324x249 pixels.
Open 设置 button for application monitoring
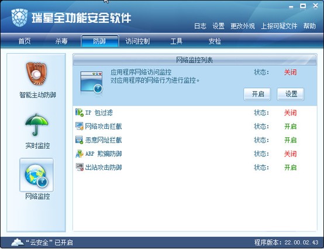click(x=291, y=94)
